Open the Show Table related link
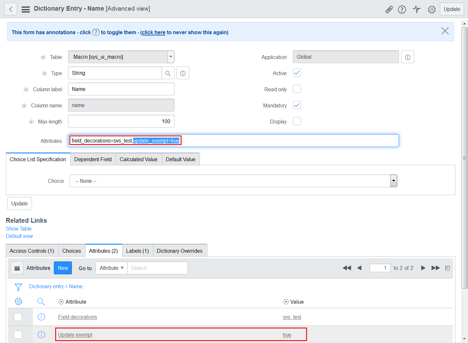This screenshot has height=343, width=468. point(19,229)
